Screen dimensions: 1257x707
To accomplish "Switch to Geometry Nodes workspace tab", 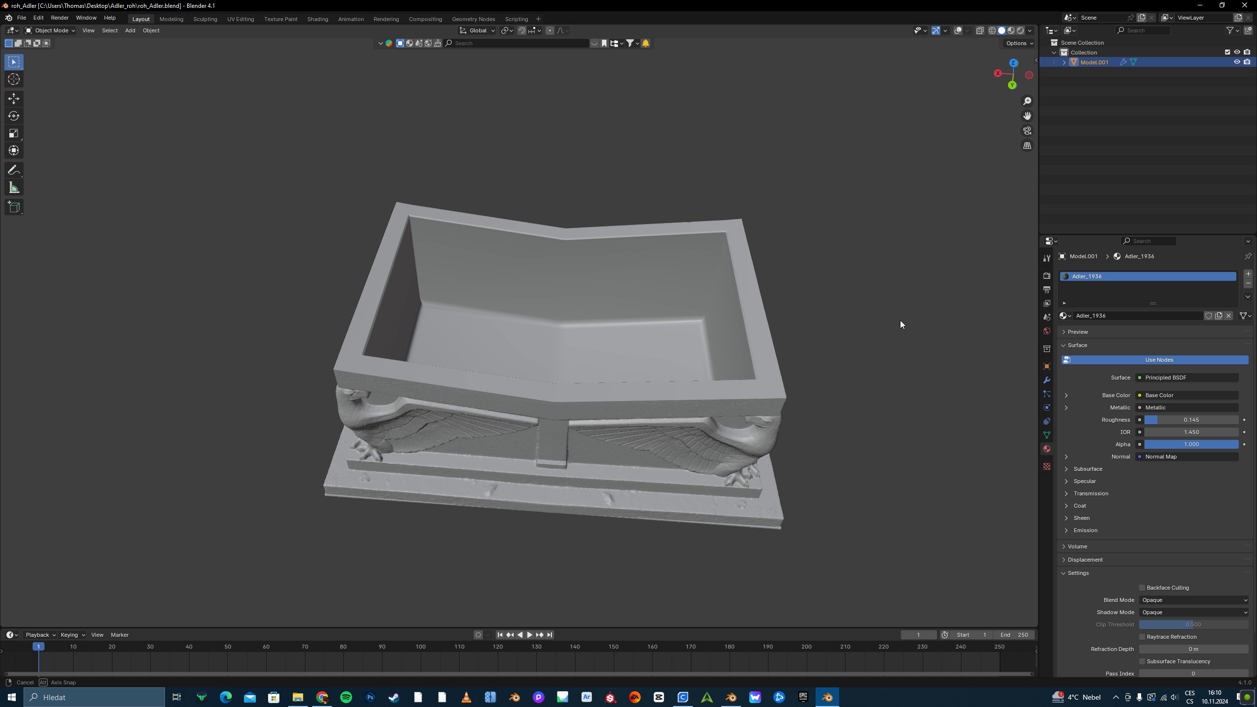I will 473,19.
